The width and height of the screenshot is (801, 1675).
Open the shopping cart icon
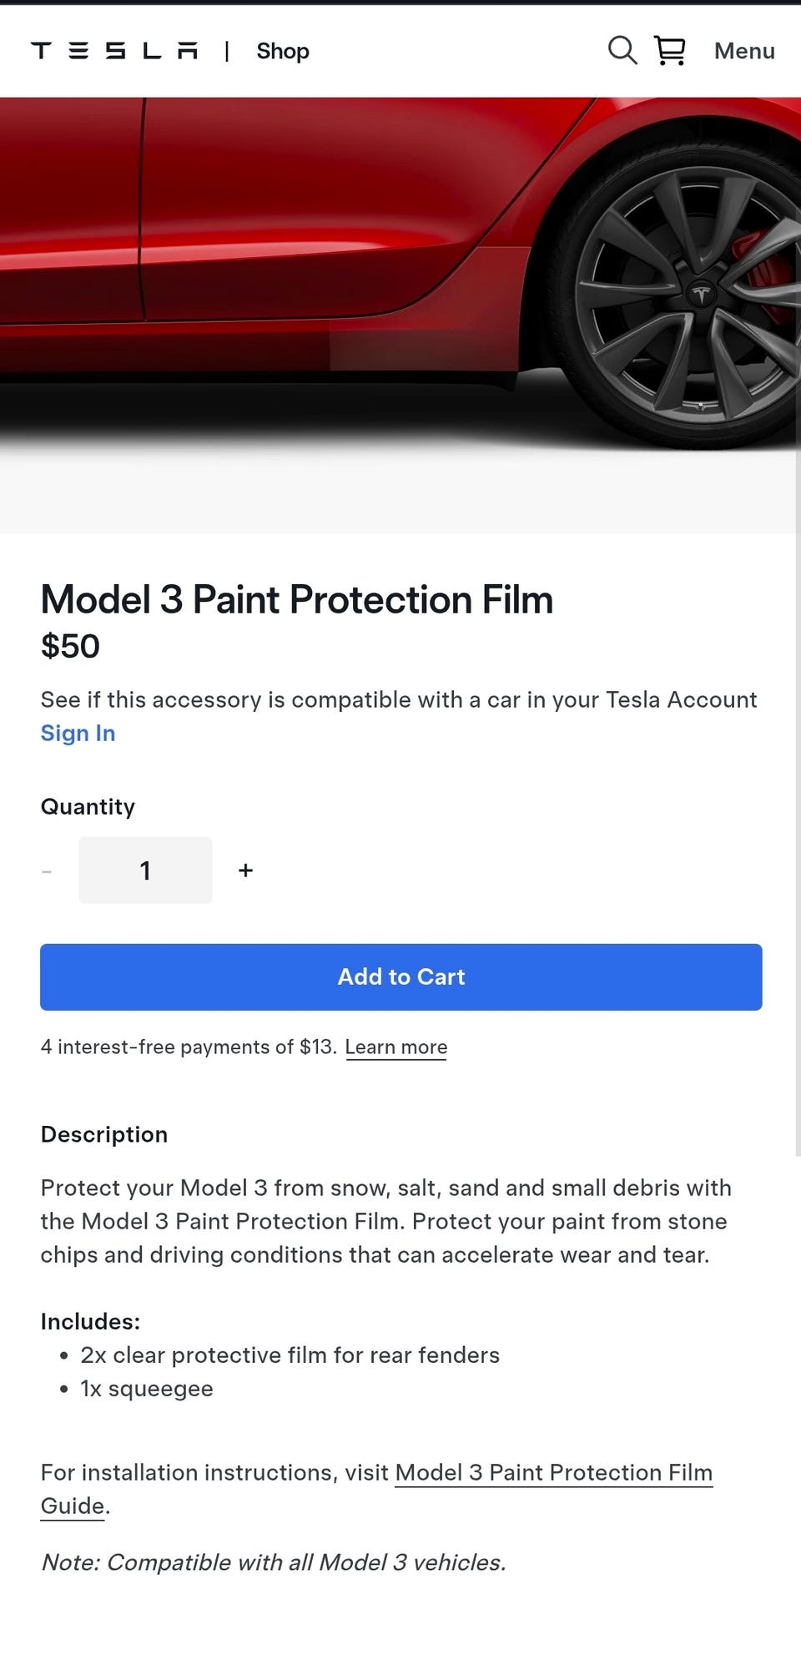coord(670,51)
